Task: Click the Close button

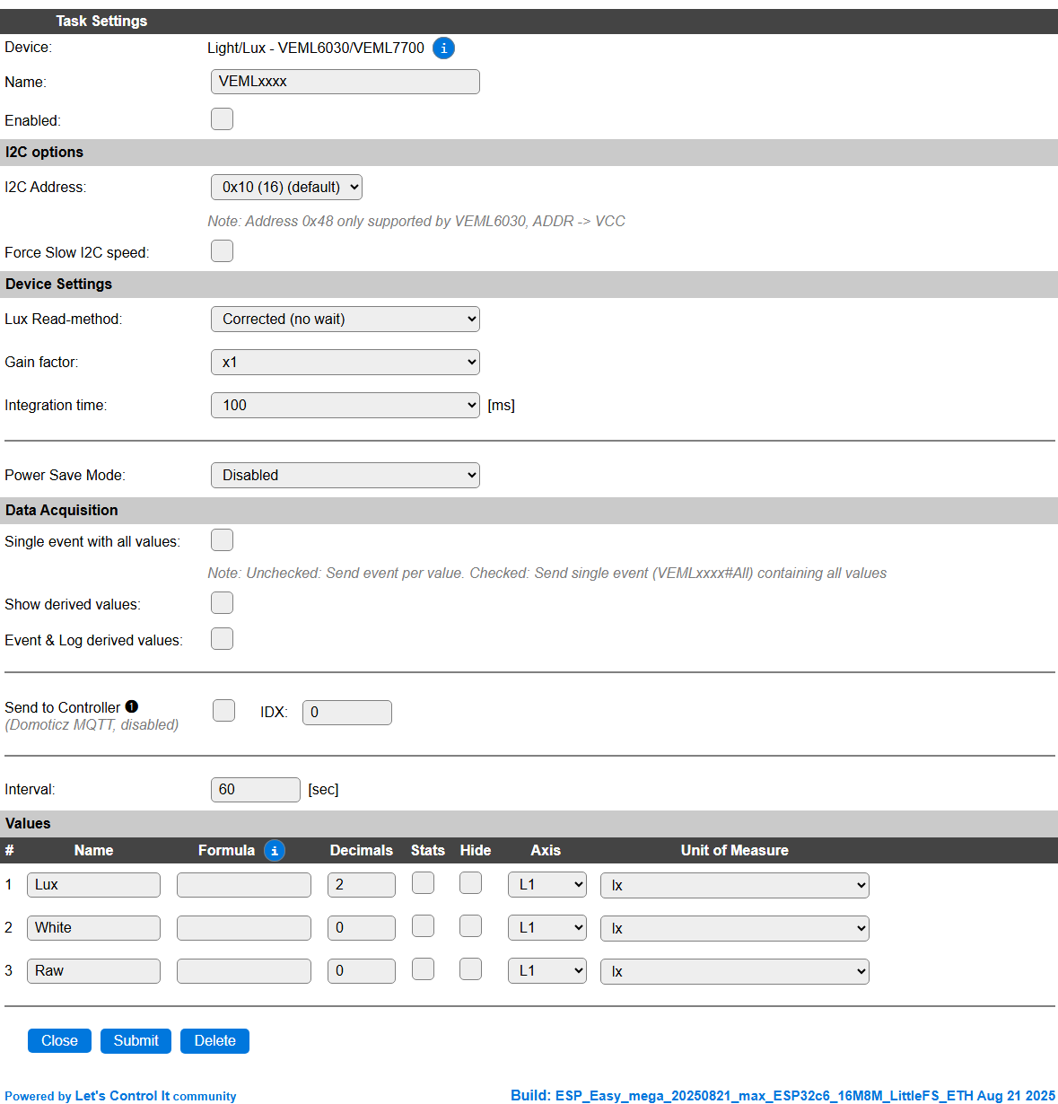Action: coord(59,1041)
